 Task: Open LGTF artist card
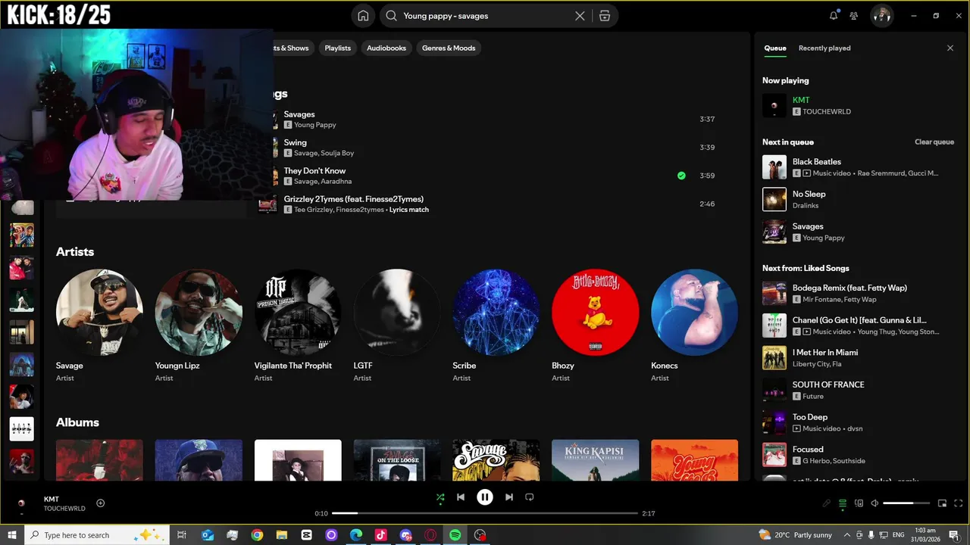pos(397,325)
